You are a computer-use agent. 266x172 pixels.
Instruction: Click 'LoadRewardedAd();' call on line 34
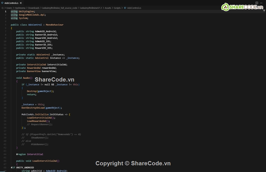[38, 121]
